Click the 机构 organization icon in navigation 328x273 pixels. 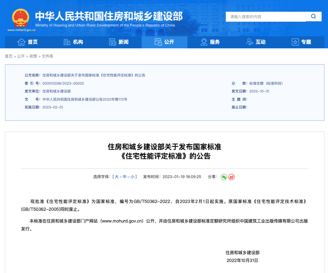(67, 42)
